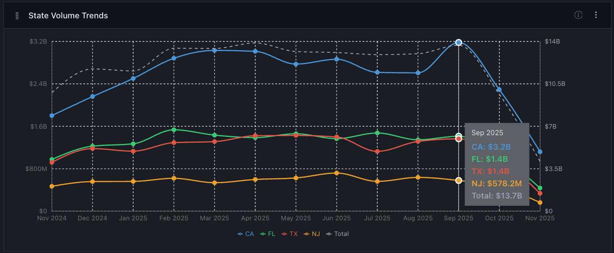Toggle the NJ series in legend
The height and width of the screenshot is (253, 614).
(315, 234)
